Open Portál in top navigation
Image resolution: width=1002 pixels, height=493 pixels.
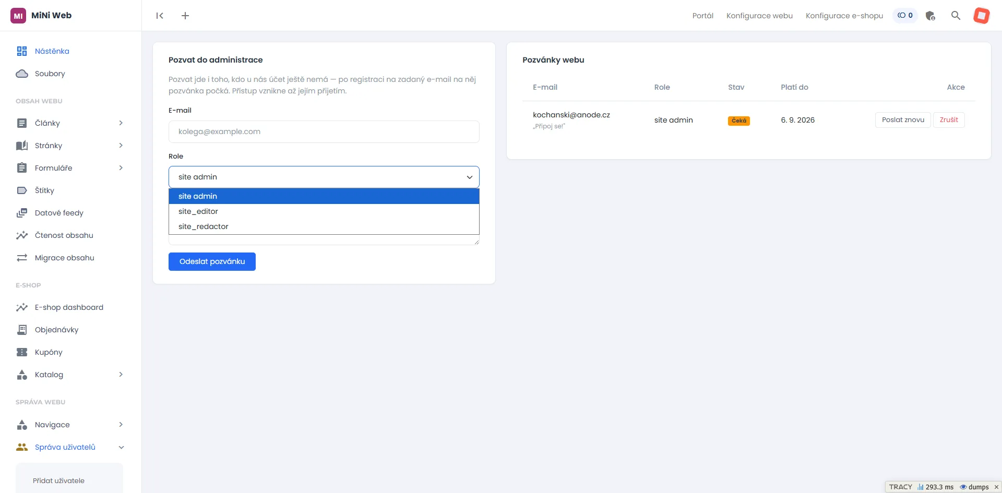click(703, 16)
